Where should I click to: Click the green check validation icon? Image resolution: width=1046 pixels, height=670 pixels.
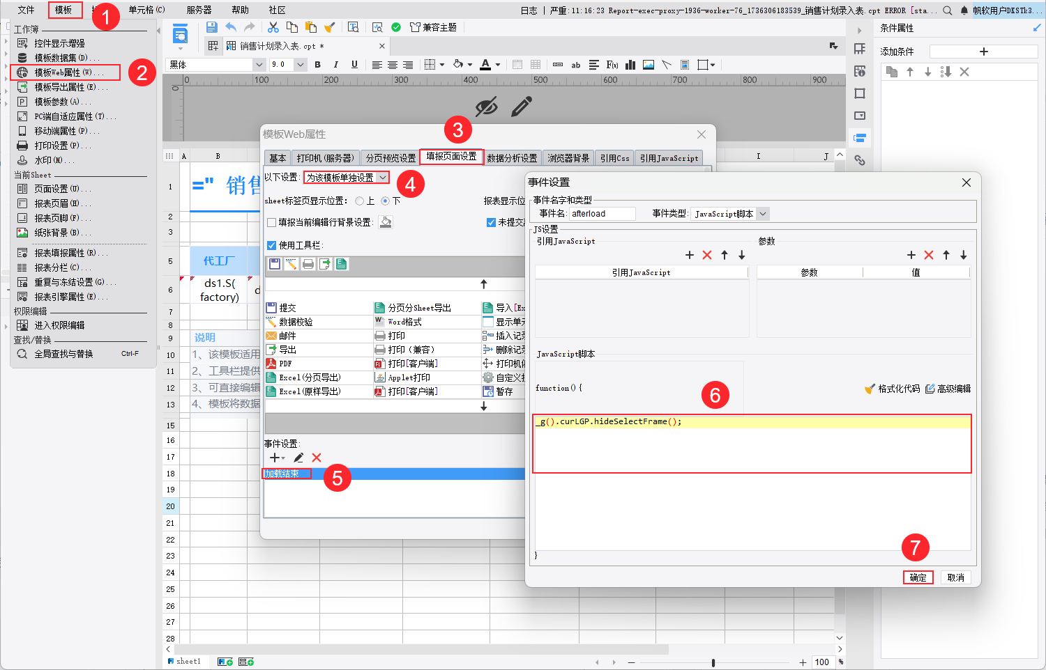(396, 27)
